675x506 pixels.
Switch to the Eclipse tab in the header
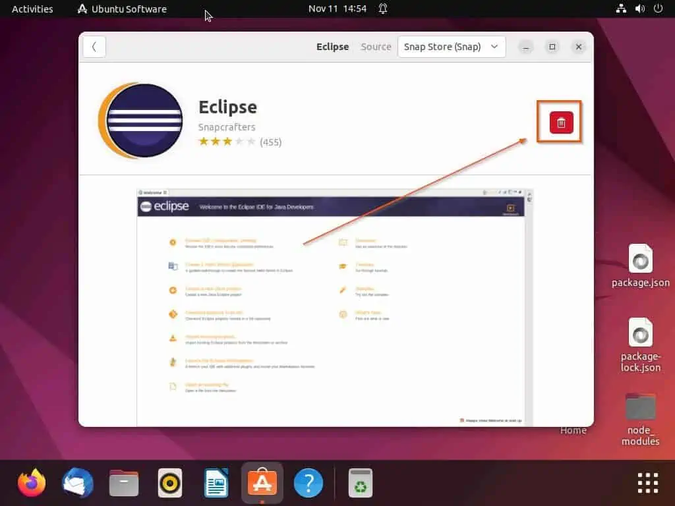[332, 47]
